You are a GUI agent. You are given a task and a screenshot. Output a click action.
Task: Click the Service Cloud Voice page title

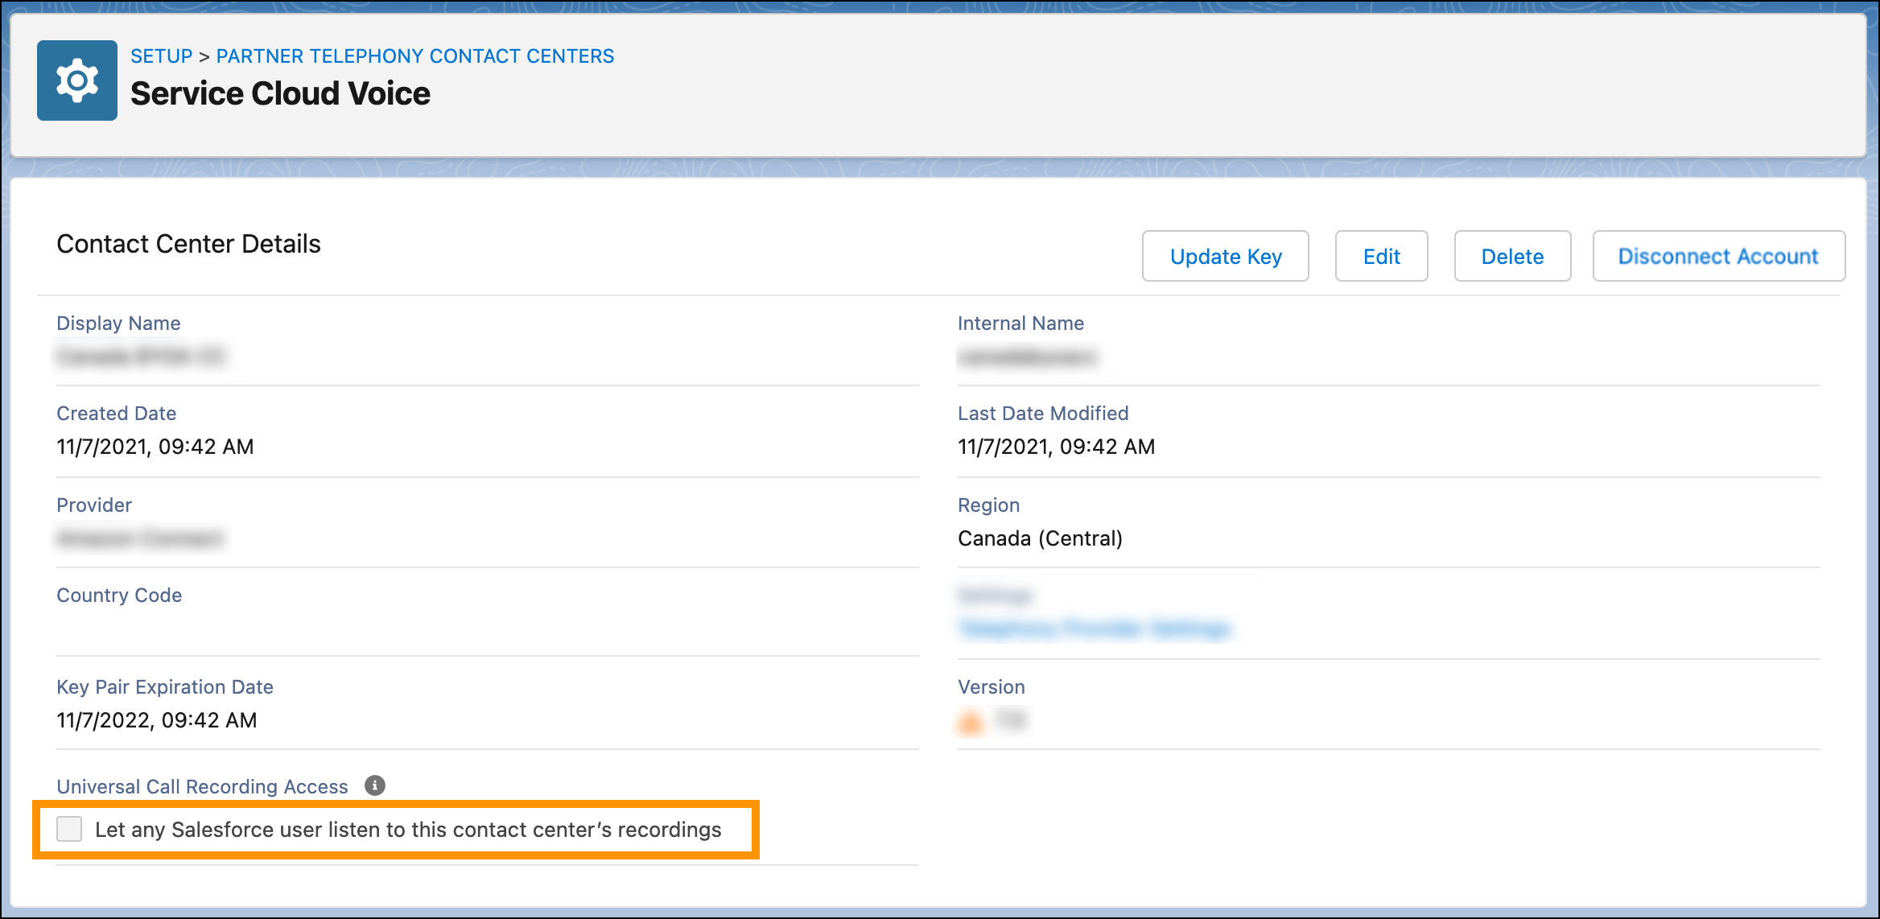click(280, 93)
